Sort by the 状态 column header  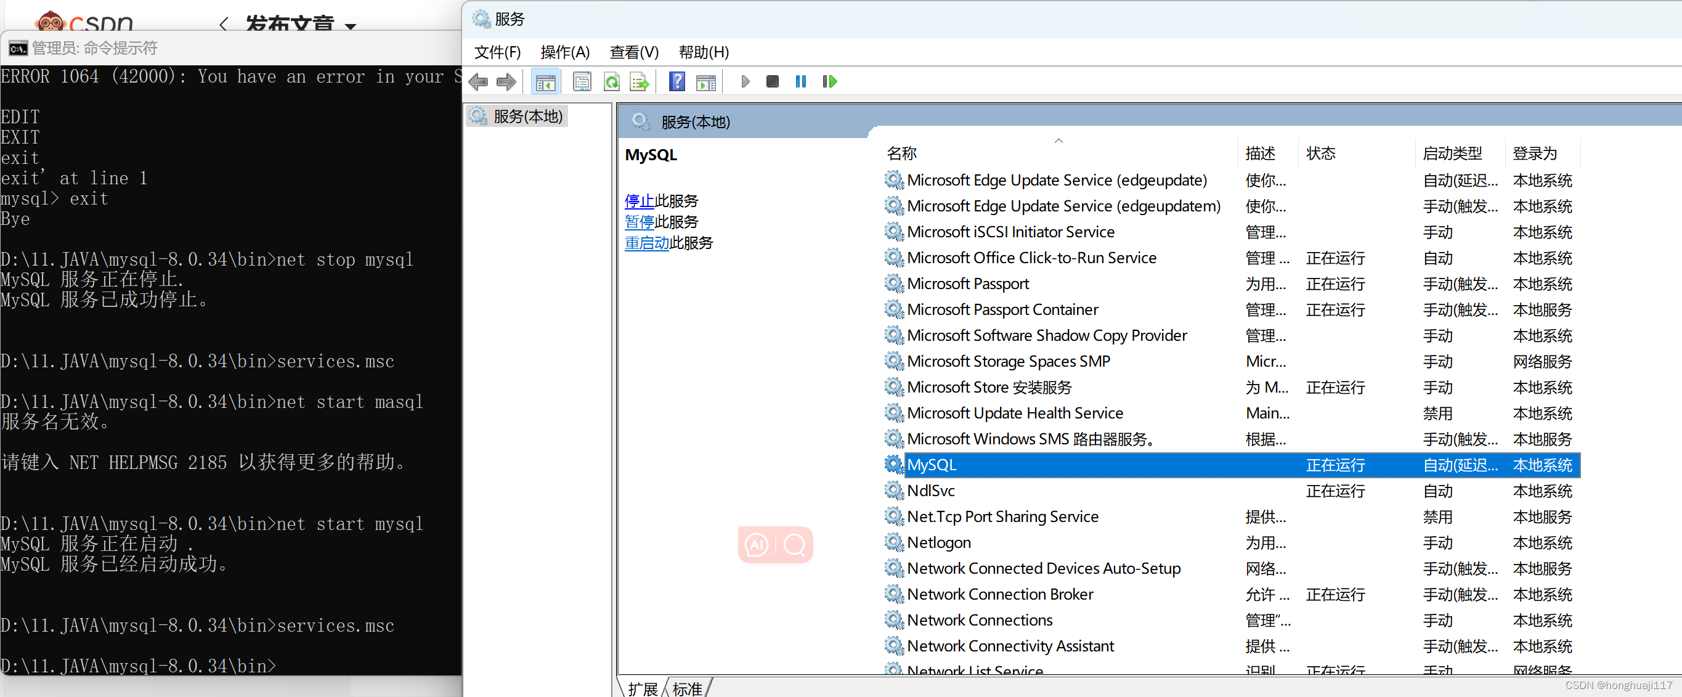click(x=1357, y=153)
